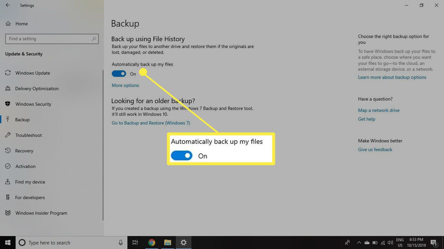Click the Find a setting search box

pyautogui.click(x=52, y=39)
